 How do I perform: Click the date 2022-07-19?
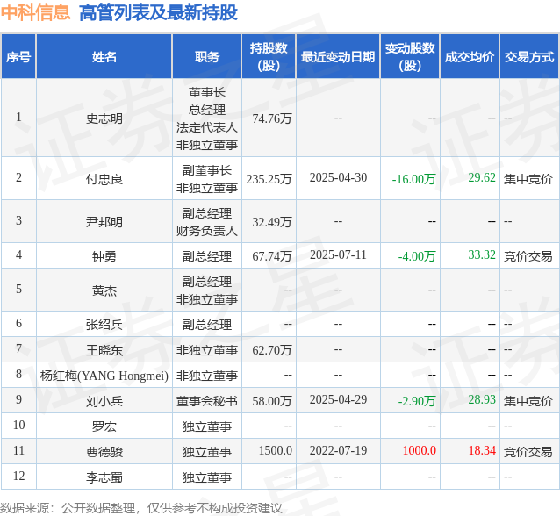(x=338, y=451)
